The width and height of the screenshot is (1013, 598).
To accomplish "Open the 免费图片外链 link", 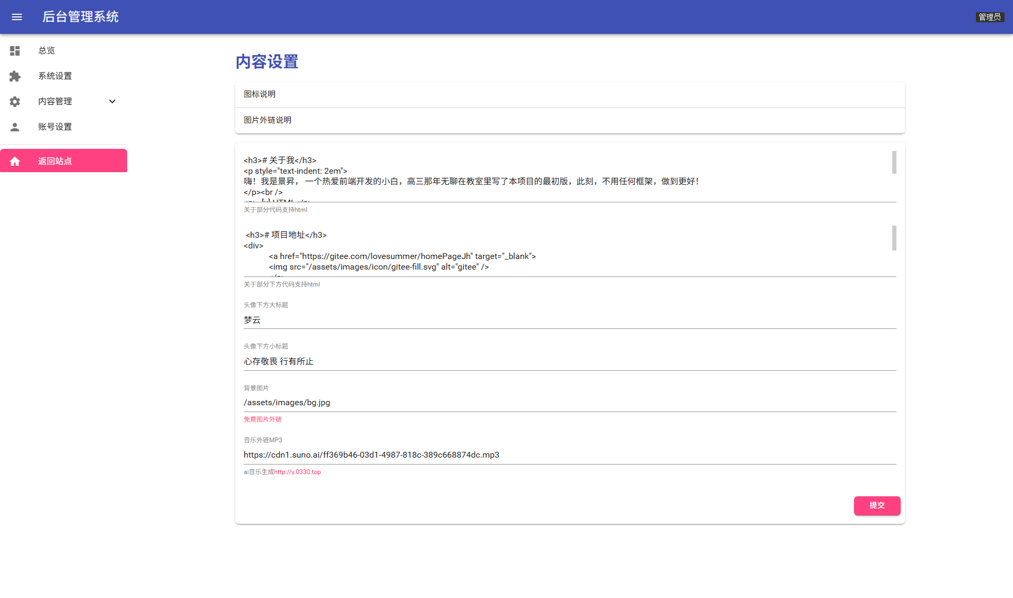I will click(x=262, y=419).
